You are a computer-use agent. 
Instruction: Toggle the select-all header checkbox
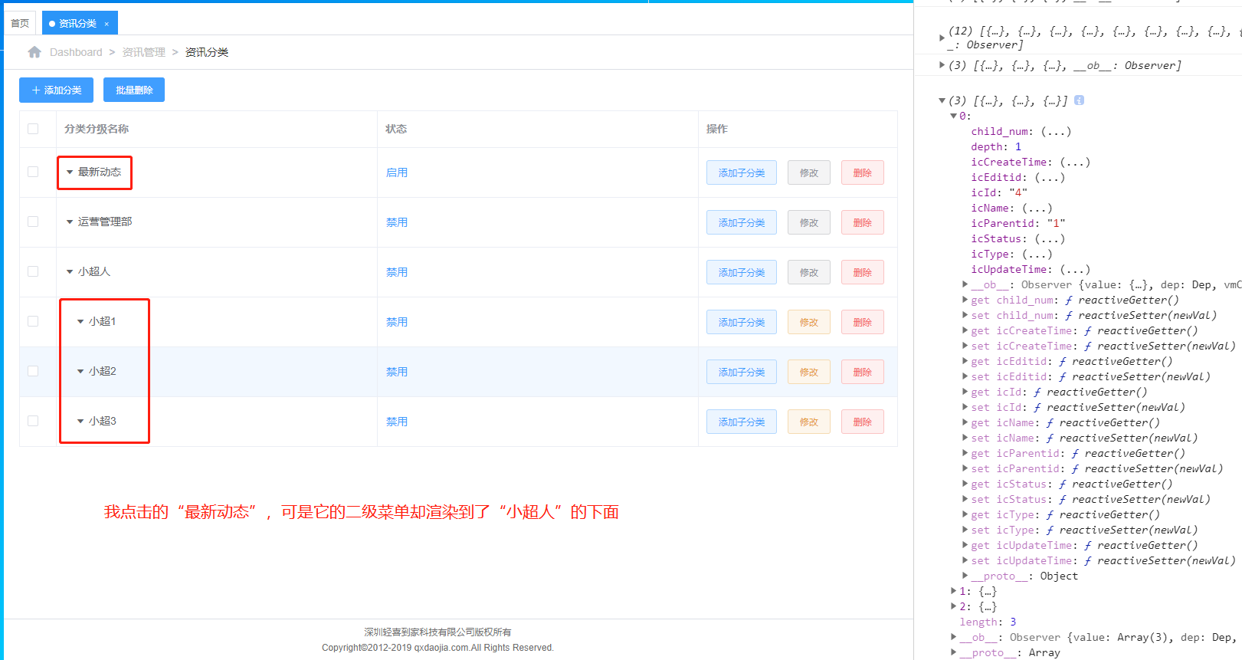33,129
